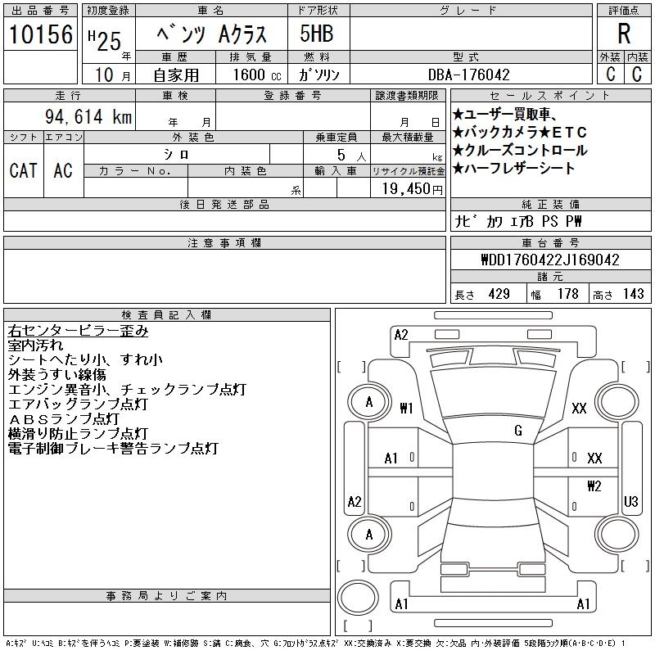Select the recycle deposit "19,450円"

412,189
